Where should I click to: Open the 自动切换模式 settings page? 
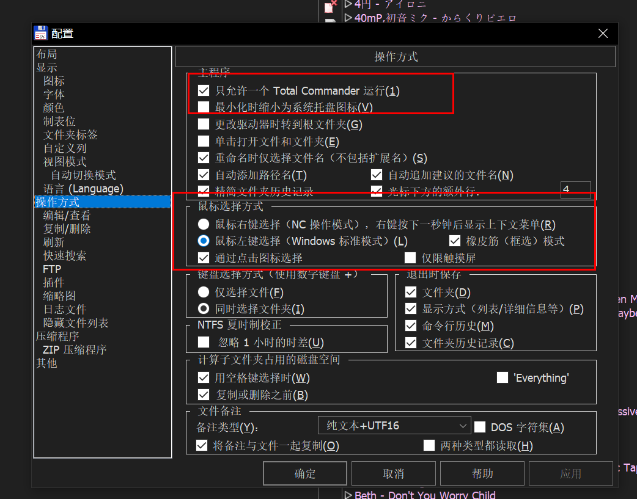[x=83, y=175]
